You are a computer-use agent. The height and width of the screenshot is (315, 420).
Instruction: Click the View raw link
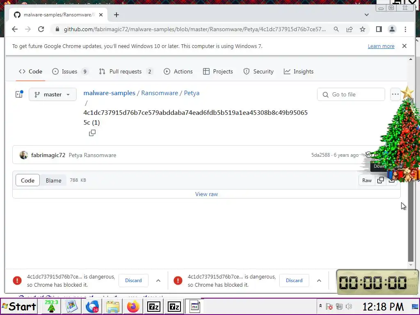(x=207, y=194)
